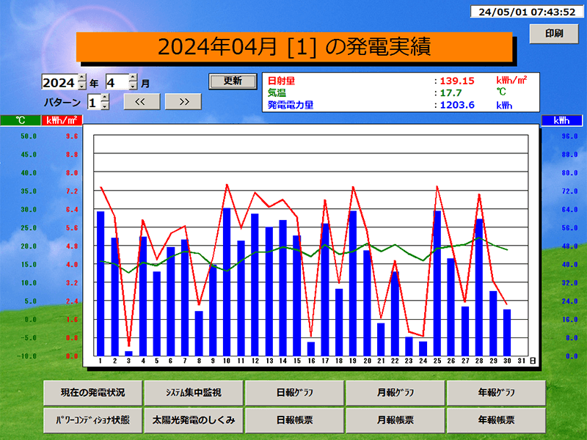Open 月報グラフ screen

pos(395,393)
